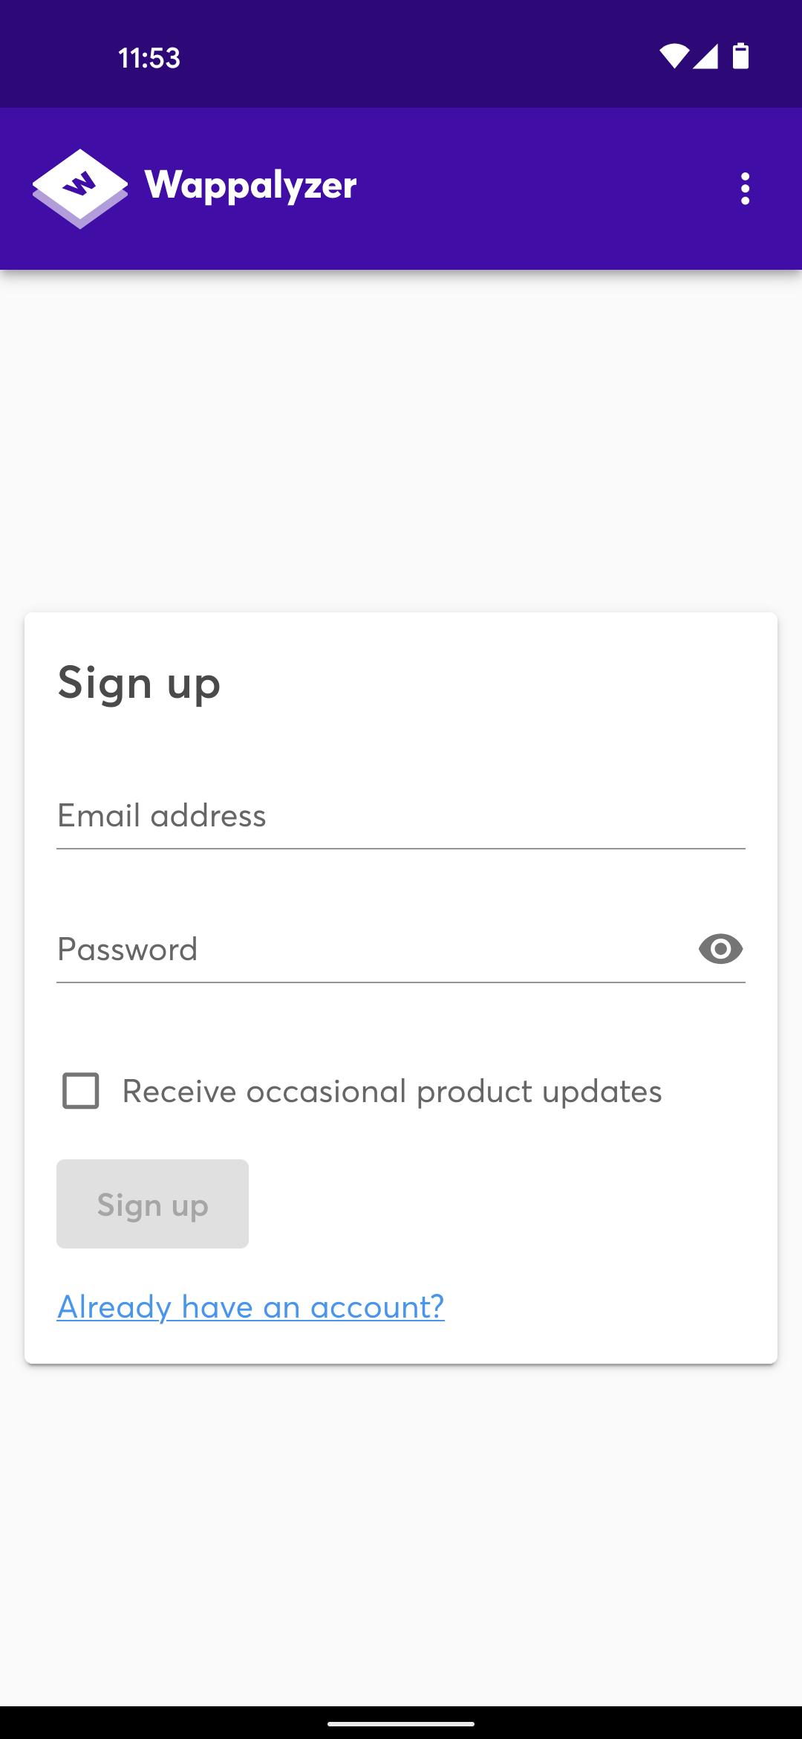This screenshot has height=1739, width=802.
Task: Show password using the eye icon
Action: click(720, 949)
